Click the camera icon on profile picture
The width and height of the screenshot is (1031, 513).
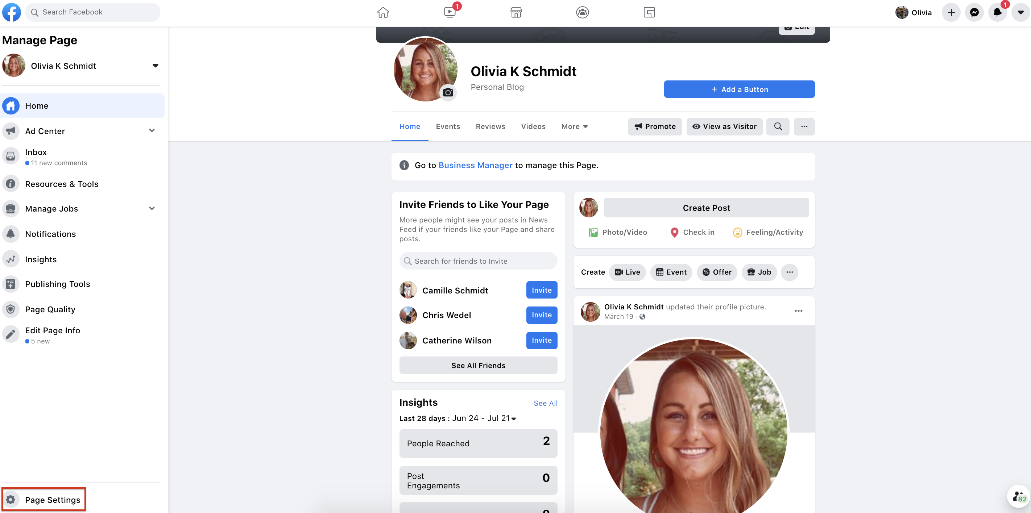tap(448, 92)
